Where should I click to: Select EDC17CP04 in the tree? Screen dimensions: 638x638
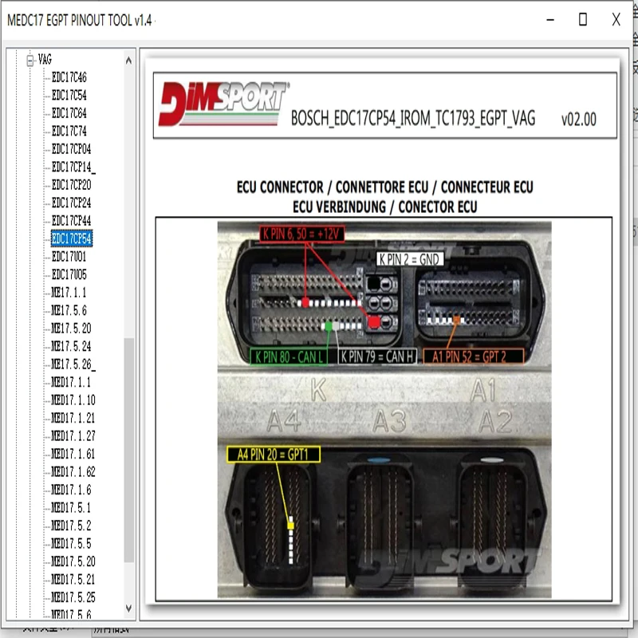pyautogui.click(x=71, y=149)
